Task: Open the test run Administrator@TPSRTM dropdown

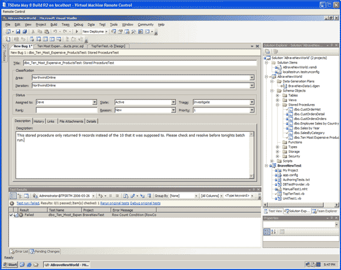Action: [x=93, y=196]
